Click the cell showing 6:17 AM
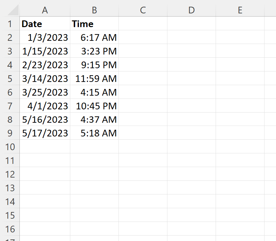276x241 pixels. point(94,37)
